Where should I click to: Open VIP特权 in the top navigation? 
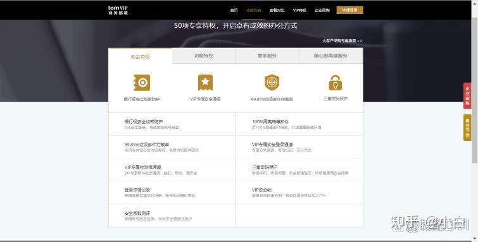point(299,10)
